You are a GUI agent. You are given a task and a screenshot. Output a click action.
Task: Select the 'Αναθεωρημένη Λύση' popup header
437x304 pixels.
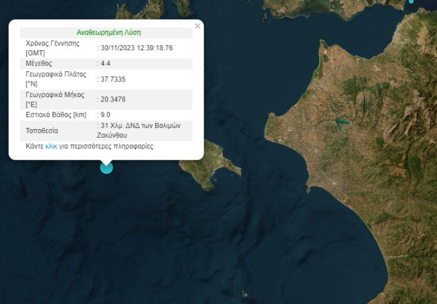click(109, 33)
